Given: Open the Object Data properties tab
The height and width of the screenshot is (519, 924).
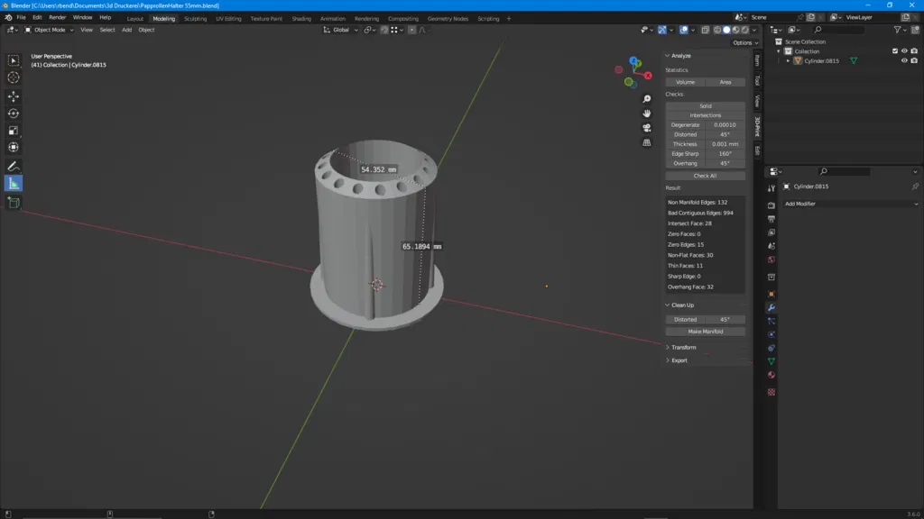Looking at the screenshot, I should point(772,361).
